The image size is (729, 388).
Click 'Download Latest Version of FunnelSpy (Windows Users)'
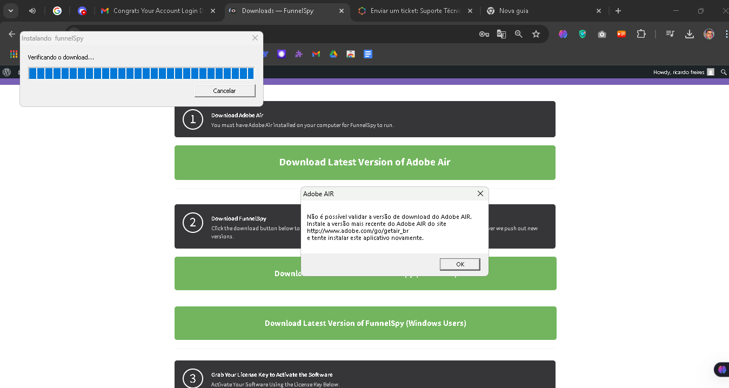click(365, 323)
